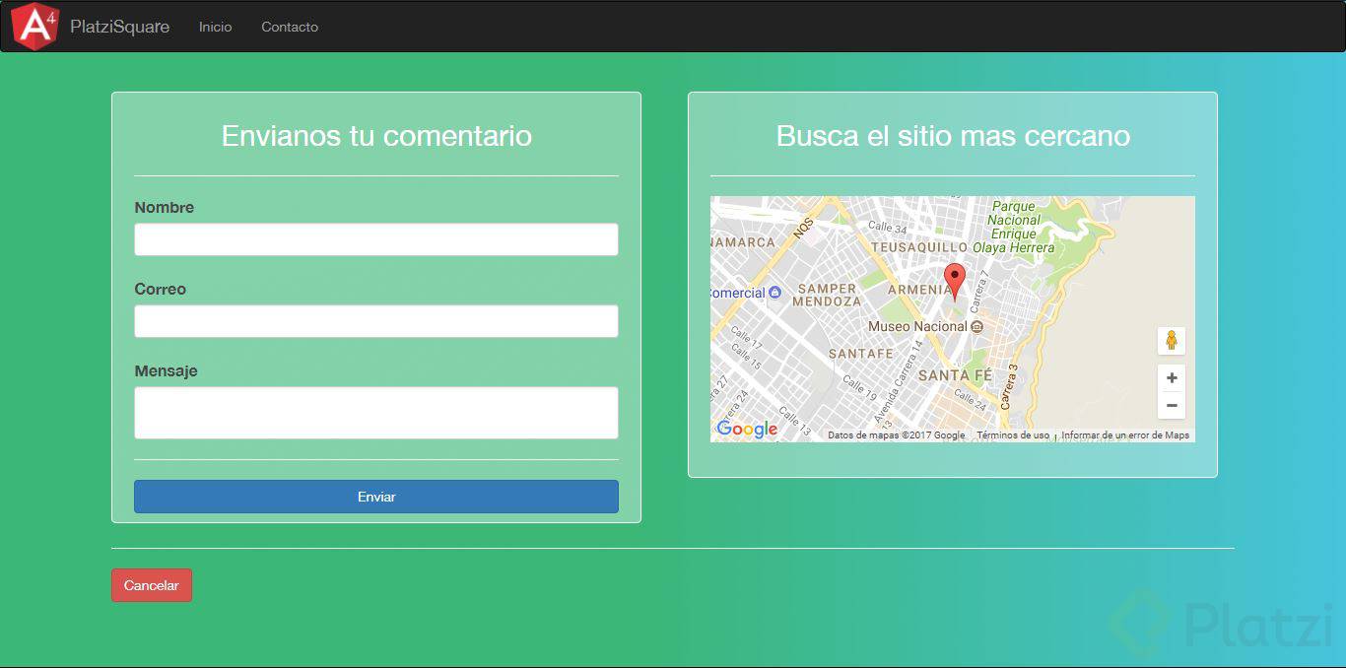Open the Términos de uso link
Image resolution: width=1346 pixels, height=668 pixels.
(1013, 435)
